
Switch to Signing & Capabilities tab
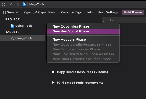click(x=39, y=12)
